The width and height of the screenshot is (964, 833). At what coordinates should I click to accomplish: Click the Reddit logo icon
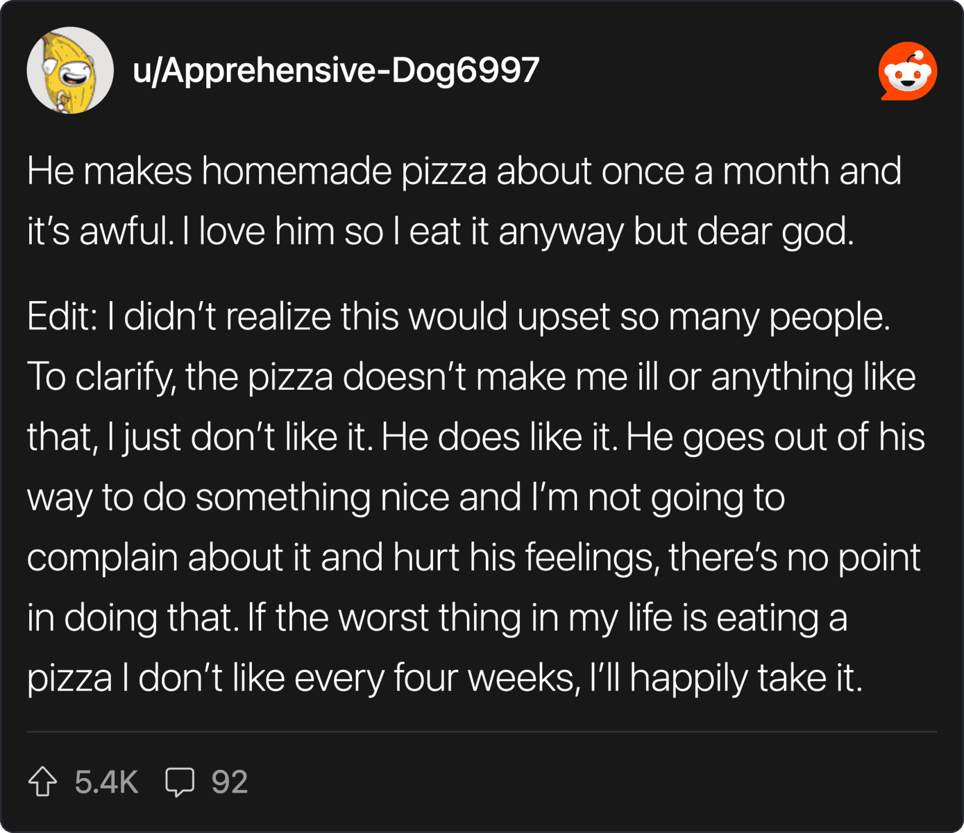pos(907,71)
